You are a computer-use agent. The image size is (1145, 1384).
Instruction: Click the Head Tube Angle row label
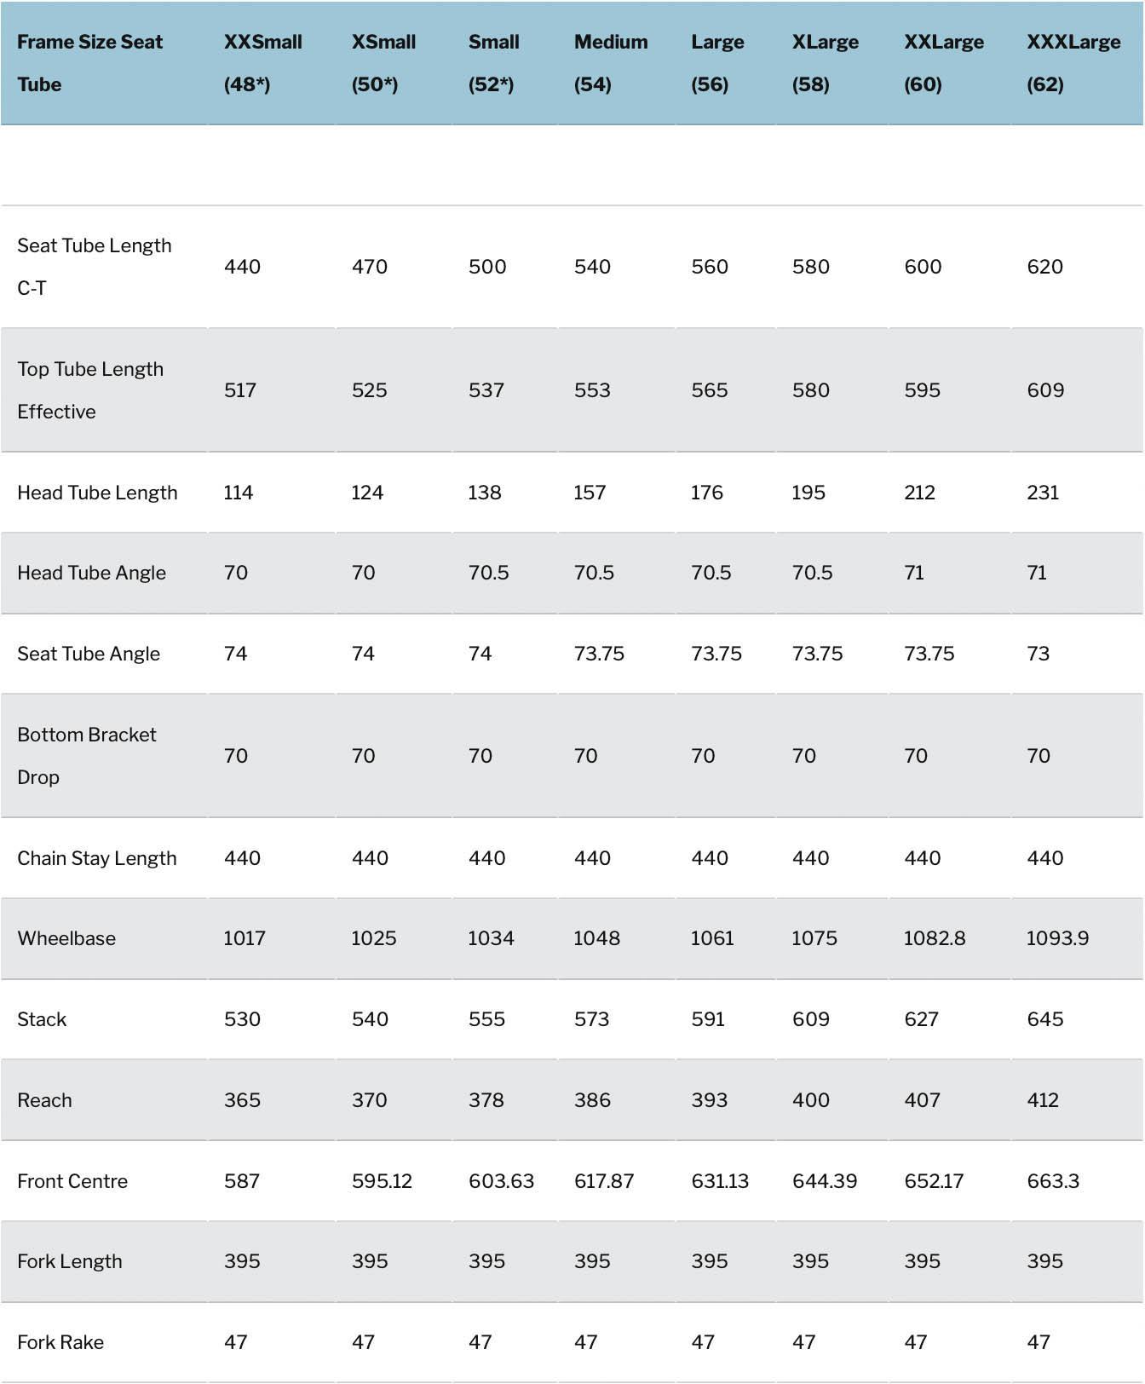point(91,573)
